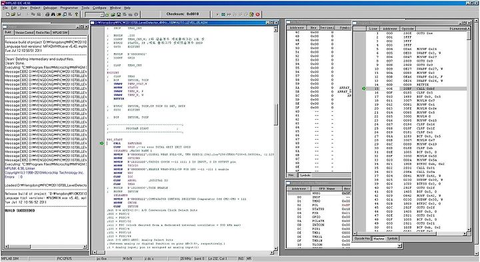This screenshot has height=262, width=480.
Task: Open the Configure menu
Action: (x=99, y=7)
